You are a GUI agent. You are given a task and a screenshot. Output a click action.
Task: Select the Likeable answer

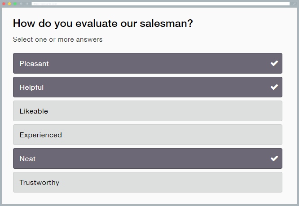[147, 111]
